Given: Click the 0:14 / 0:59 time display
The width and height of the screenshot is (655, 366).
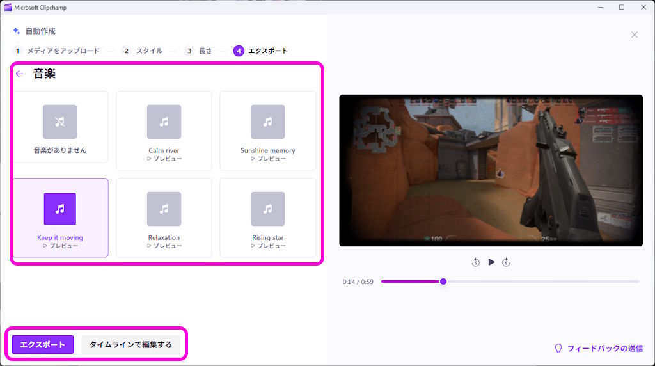Looking at the screenshot, I should 358,282.
